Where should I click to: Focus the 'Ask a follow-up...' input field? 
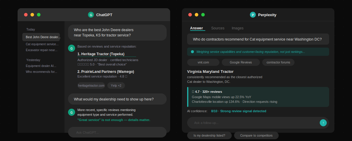pos(258,123)
